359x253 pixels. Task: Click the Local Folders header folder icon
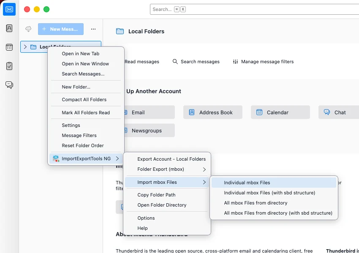pos(120,31)
